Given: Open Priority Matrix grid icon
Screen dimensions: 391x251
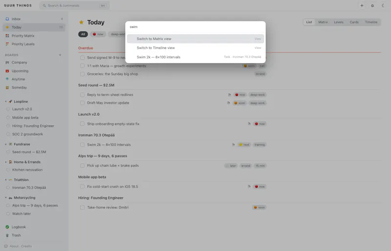Looking at the screenshot, I should [x=7, y=36].
